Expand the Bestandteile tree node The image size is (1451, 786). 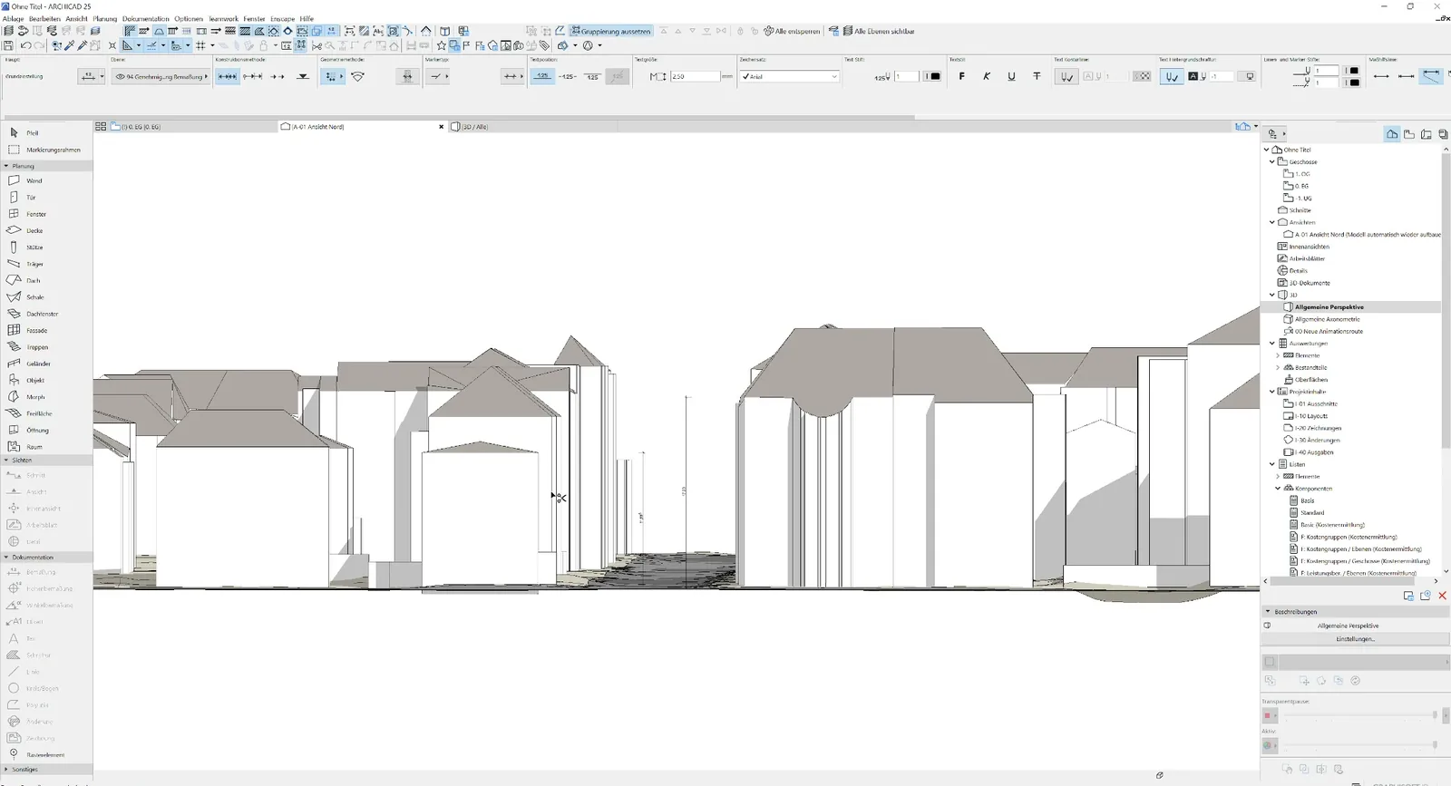[x=1278, y=367]
